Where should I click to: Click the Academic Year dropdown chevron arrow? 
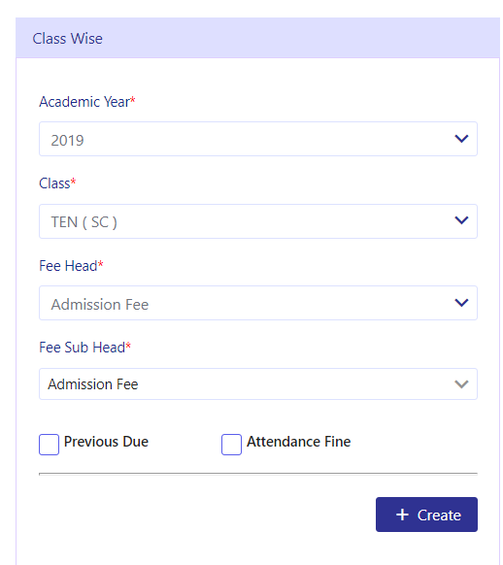461,139
